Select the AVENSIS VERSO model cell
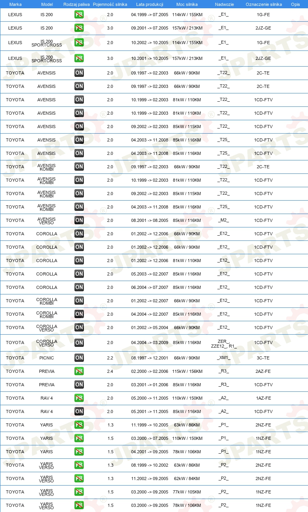The width and height of the screenshot is (308, 512). [47, 220]
